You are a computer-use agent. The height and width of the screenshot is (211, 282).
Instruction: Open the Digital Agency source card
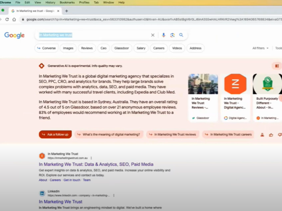235,98
